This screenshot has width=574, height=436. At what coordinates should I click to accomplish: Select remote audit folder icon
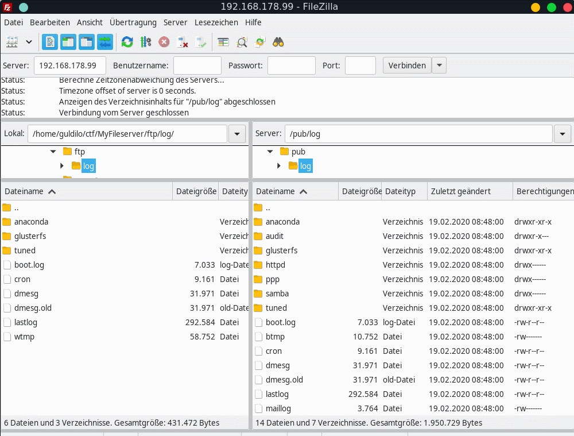[x=258, y=236]
